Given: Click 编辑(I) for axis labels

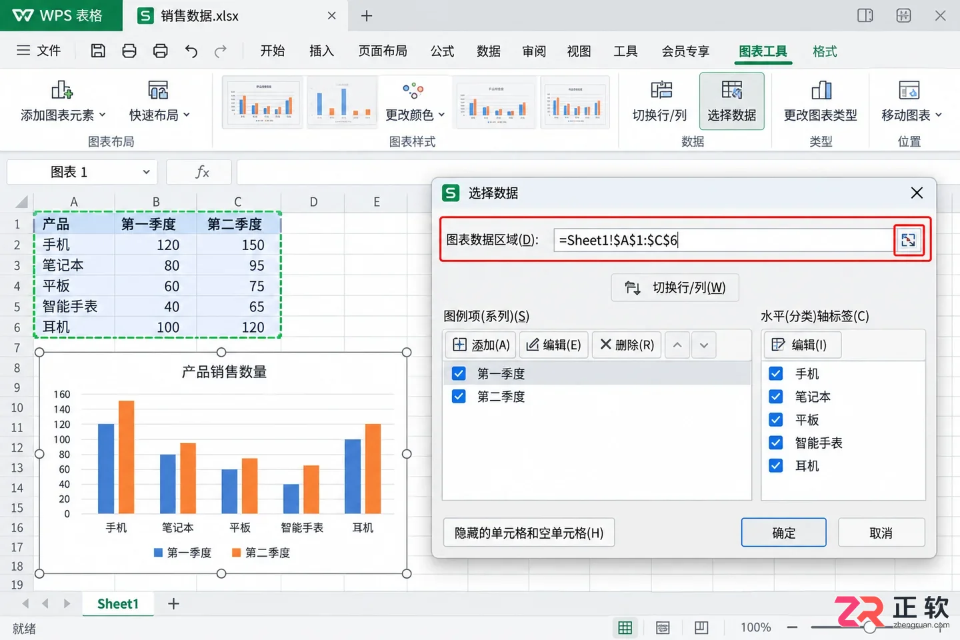Looking at the screenshot, I should [802, 345].
